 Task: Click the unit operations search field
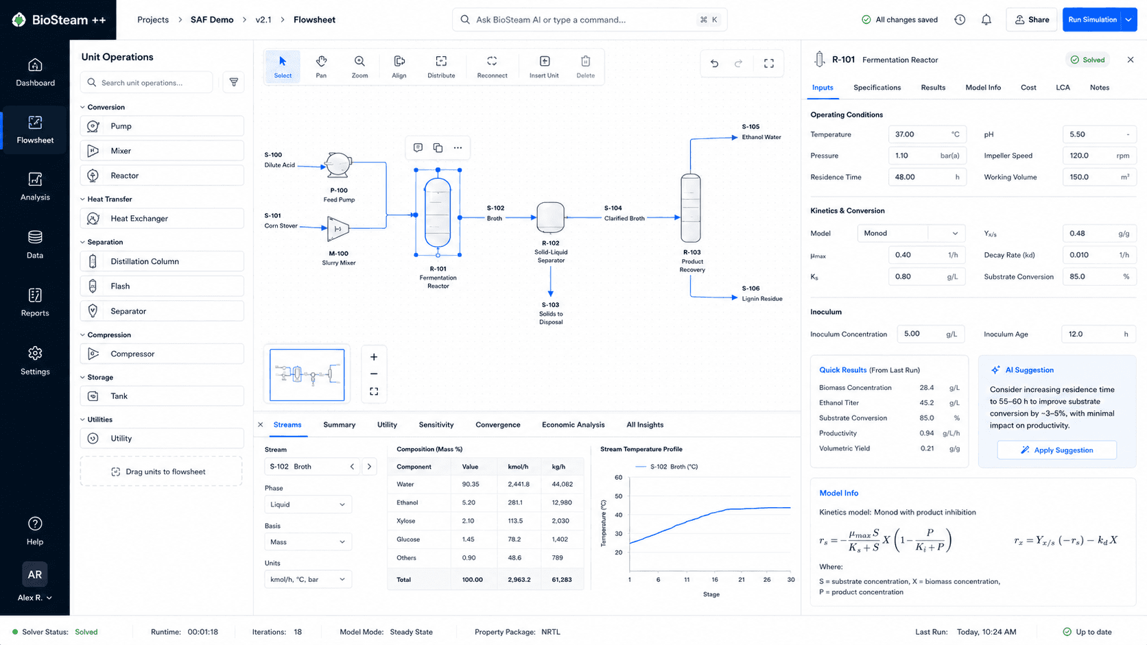147,82
